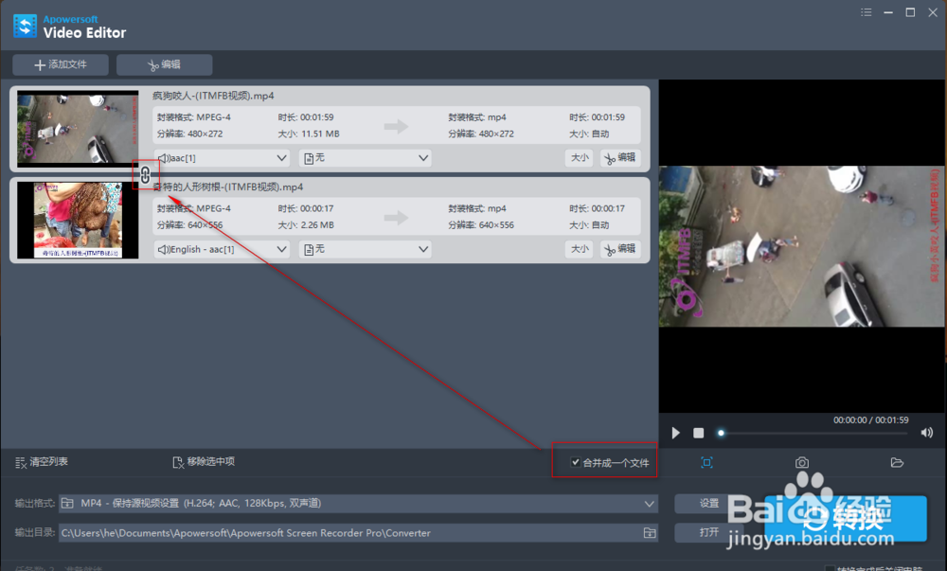Open the aac[1] audio track dropdown
This screenshot has width=947, height=571.
222,158
